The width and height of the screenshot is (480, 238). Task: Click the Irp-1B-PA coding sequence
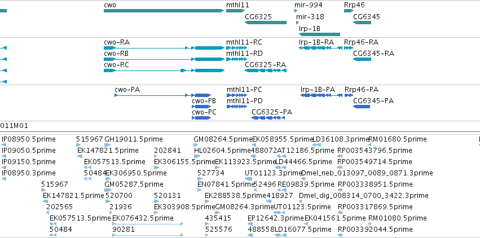[321, 95]
